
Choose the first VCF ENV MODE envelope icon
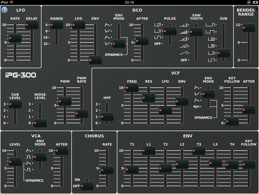tap(197, 88)
